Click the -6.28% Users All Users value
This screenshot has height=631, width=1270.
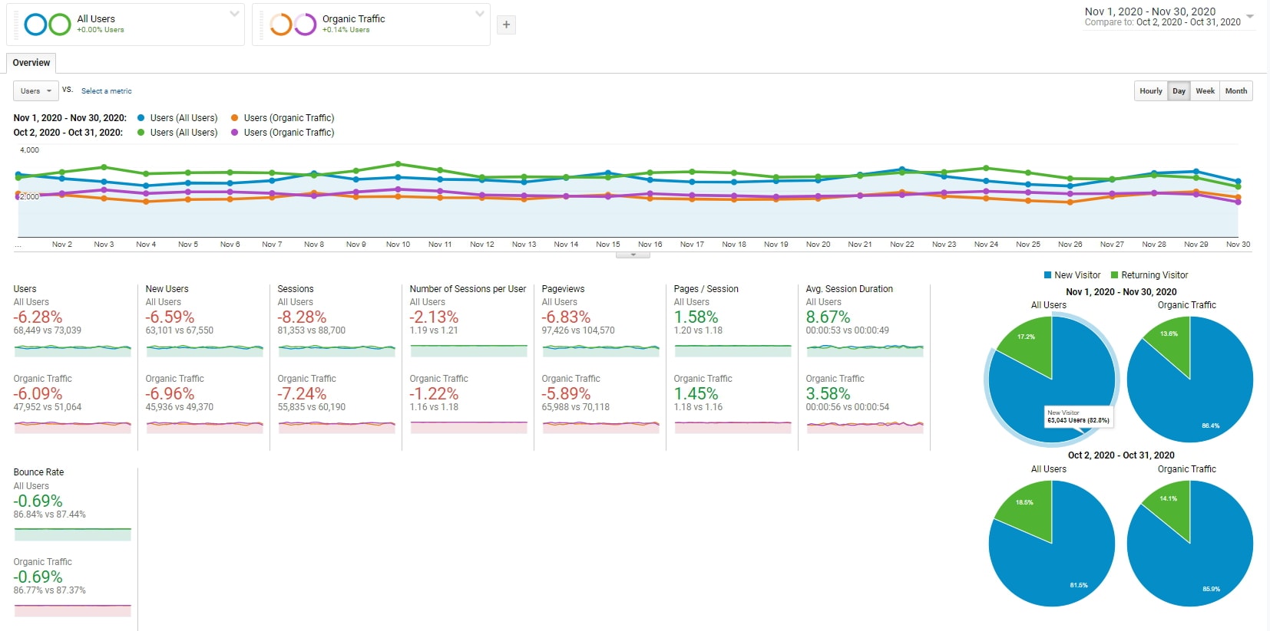coord(38,317)
